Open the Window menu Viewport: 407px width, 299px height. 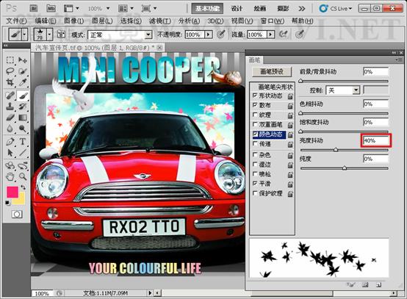[272, 21]
